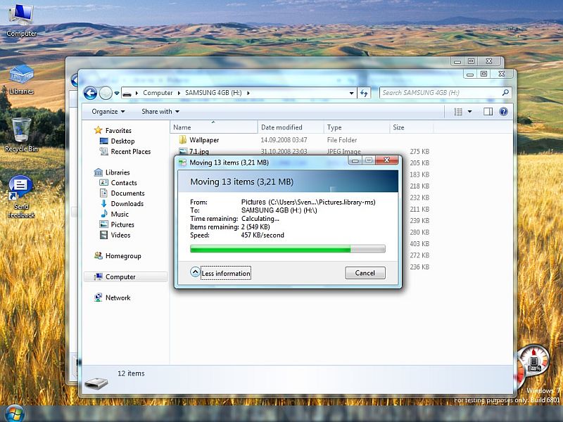Click SAMSUNG 4GB (H:) breadcrumb segment
This screenshot has width=563, height=422.
213,93
